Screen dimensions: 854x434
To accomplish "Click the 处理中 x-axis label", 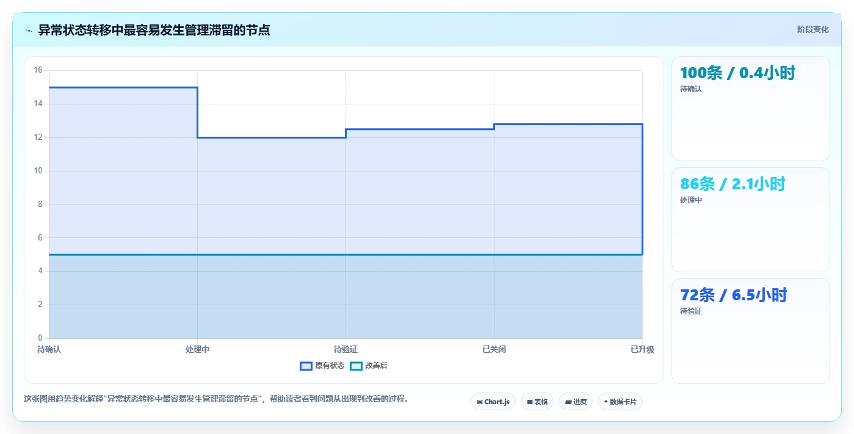I will click(x=197, y=350).
